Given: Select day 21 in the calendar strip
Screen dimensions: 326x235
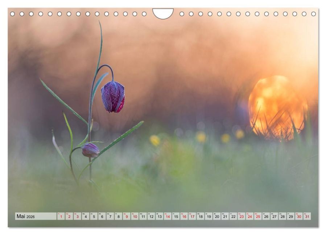Looking at the screenshot, I should 225,216.
